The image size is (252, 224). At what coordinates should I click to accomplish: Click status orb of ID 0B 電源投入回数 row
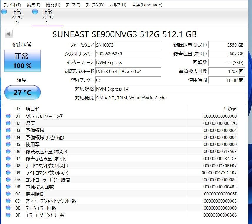[8, 187]
